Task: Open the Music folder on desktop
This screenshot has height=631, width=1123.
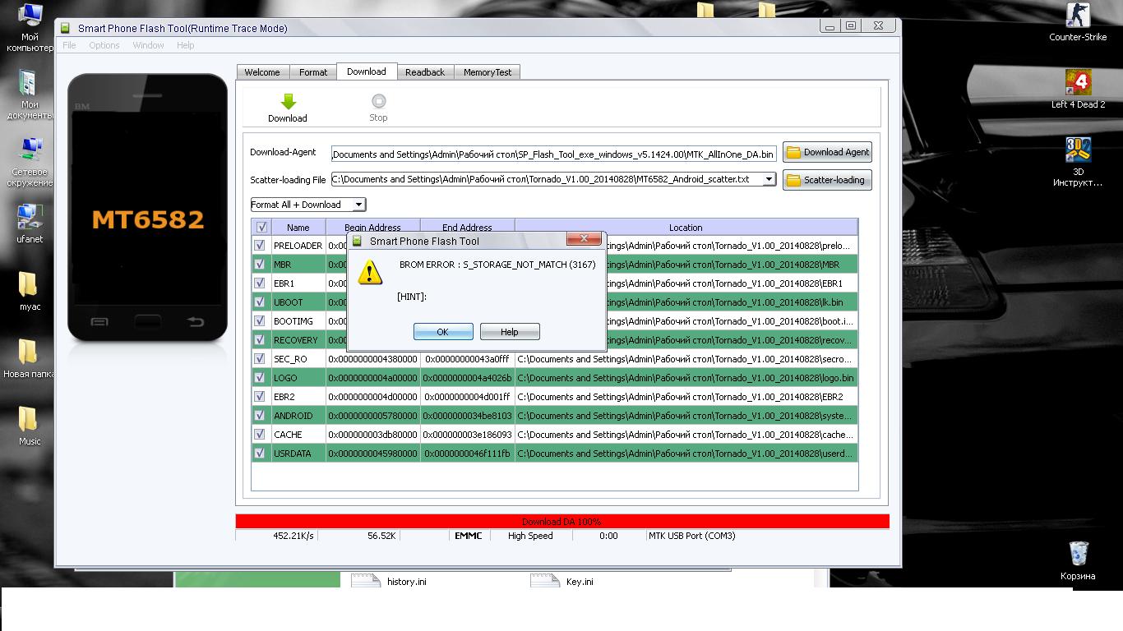Action: (x=29, y=420)
